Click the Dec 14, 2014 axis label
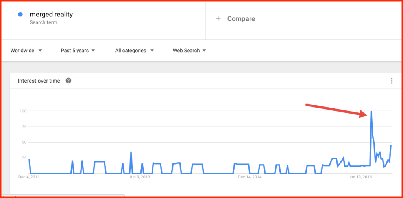The image size is (403, 198). (x=250, y=177)
